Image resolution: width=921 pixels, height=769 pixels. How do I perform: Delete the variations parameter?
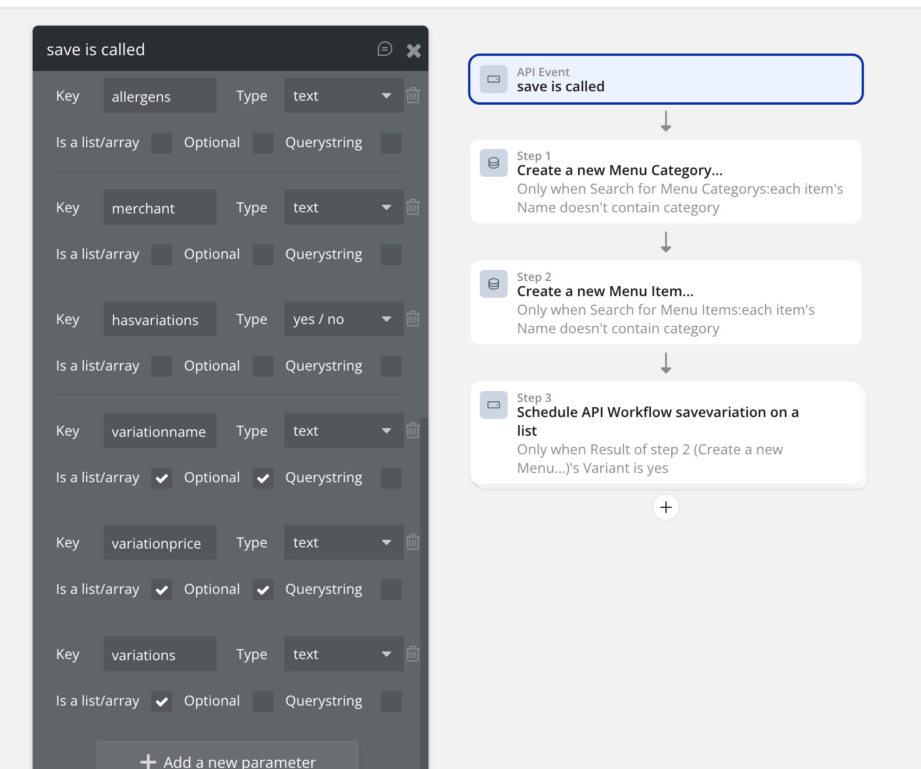tap(413, 654)
